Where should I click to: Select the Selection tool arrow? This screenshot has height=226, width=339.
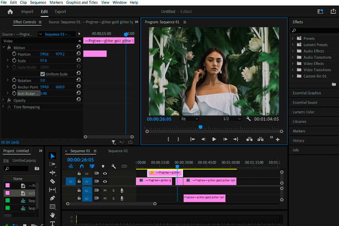pyautogui.click(x=53, y=156)
